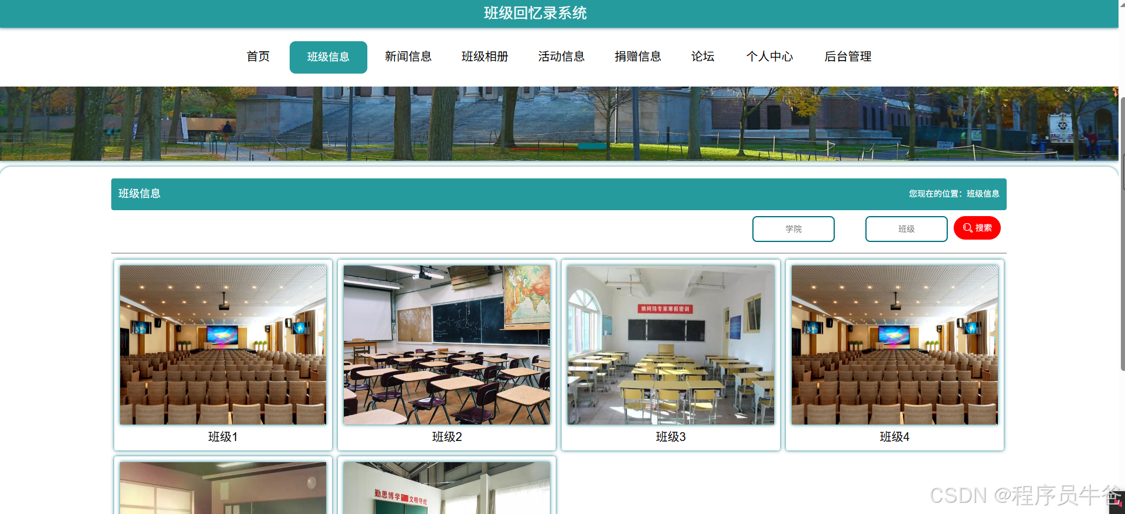Viewport: 1125px width, 514px height.
Task: Open the 捐赠信息 menu item
Action: point(638,57)
